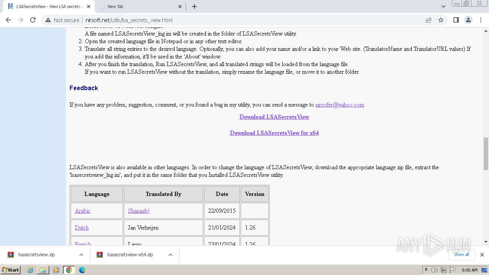Show hidden system tray icons
The height and width of the screenshot is (275, 489).
click(x=426, y=270)
